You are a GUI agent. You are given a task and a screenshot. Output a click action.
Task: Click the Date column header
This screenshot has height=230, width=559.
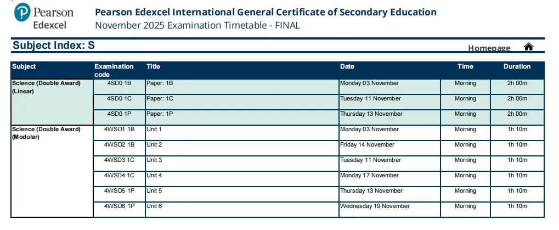pyautogui.click(x=347, y=66)
